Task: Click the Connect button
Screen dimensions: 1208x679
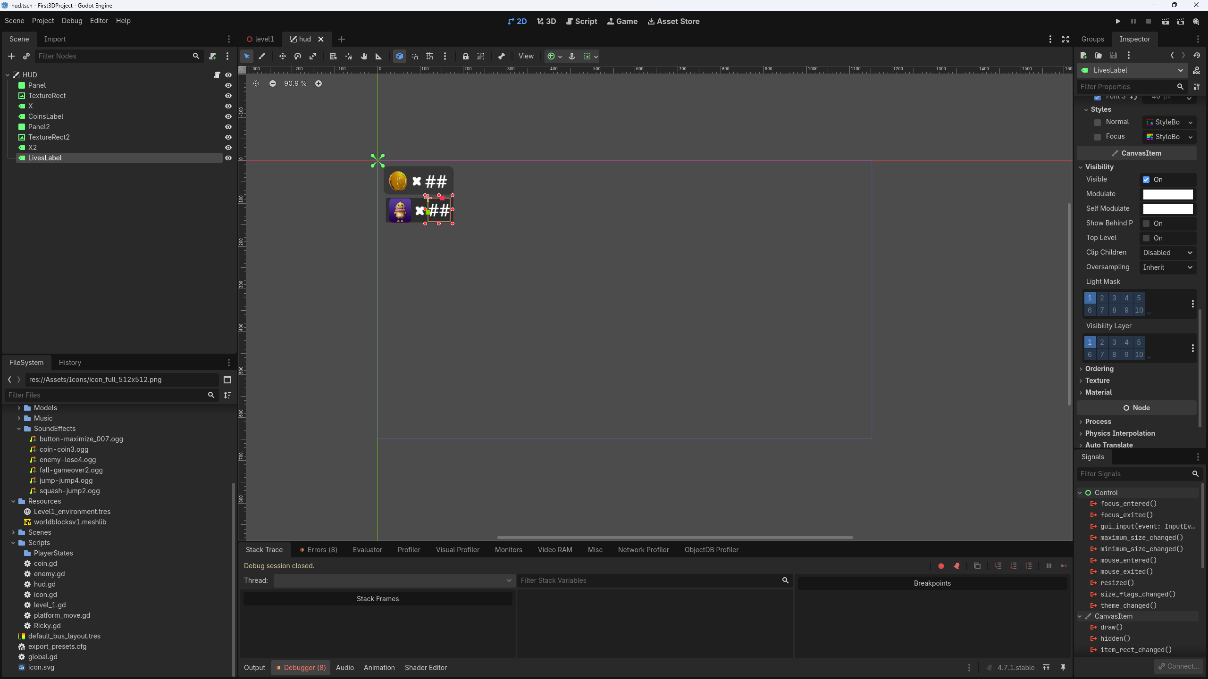Action: tap(1179, 666)
